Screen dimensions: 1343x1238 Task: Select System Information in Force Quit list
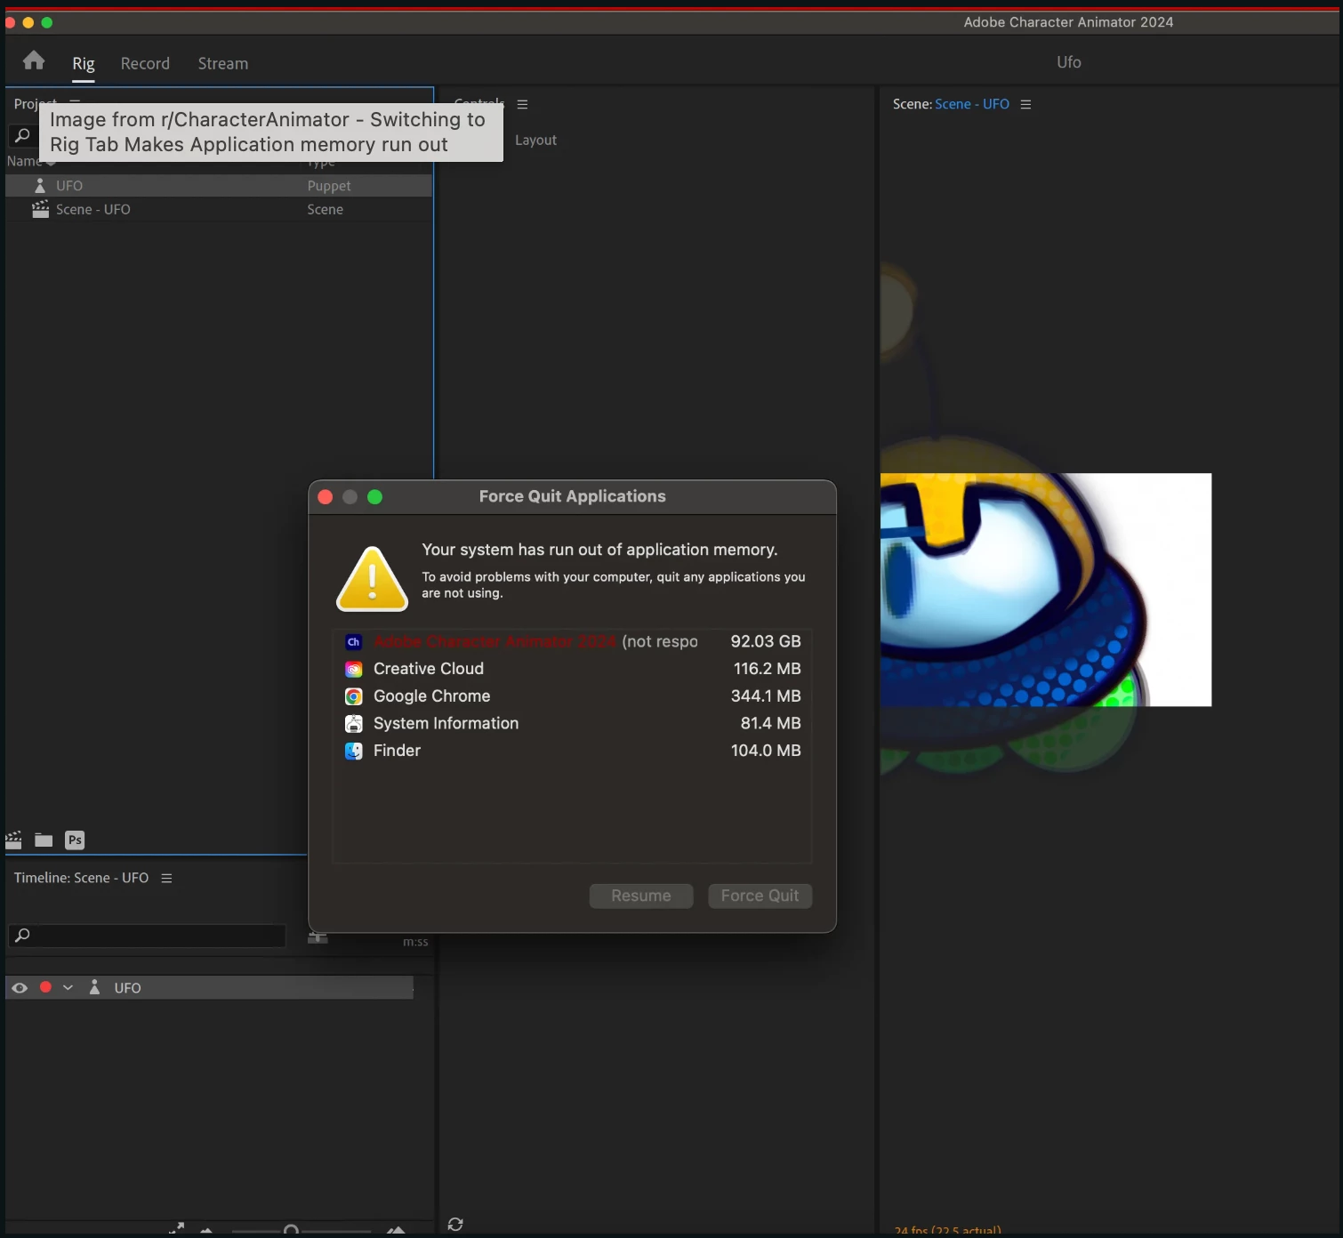[573, 723]
